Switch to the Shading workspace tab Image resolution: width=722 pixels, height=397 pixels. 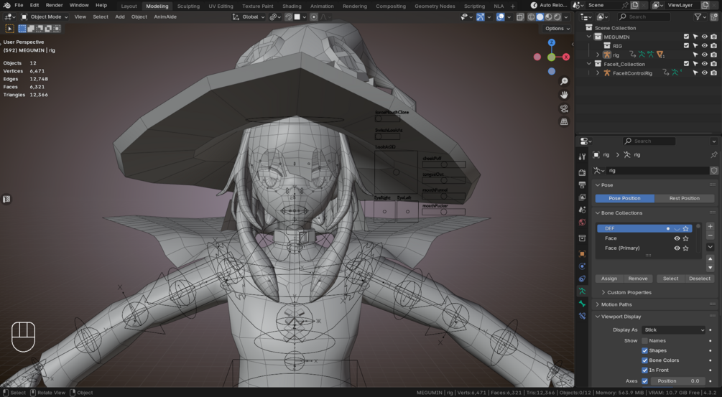coord(292,6)
